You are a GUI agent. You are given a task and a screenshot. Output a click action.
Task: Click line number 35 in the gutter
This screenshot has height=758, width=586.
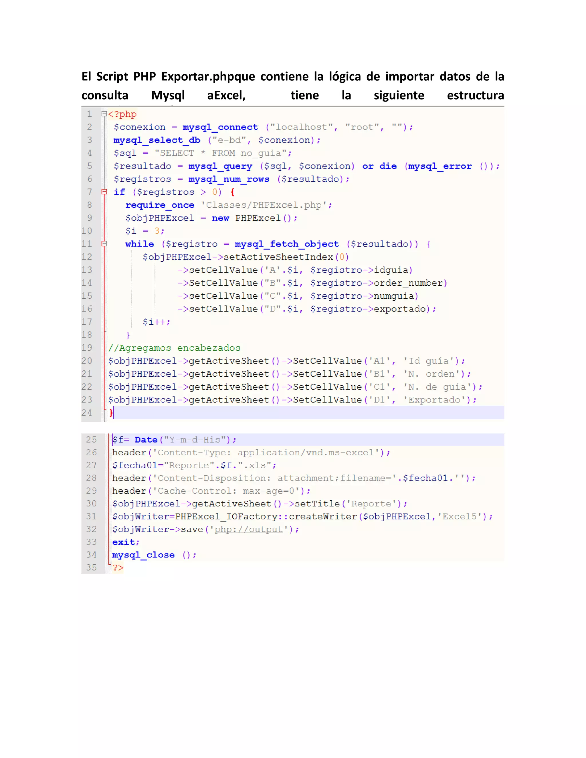[91, 567]
